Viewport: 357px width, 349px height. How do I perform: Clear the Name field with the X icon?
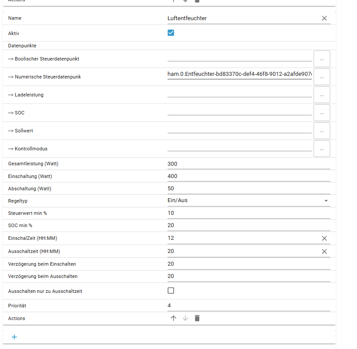point(324,18)
